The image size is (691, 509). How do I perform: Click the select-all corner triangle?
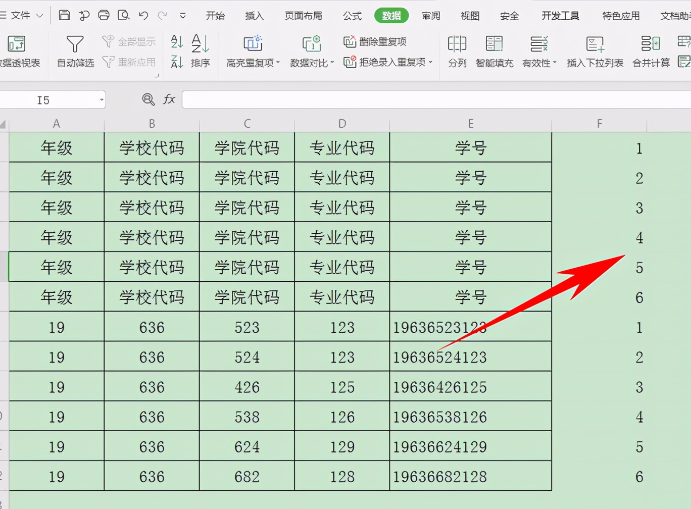pos(4,124)
